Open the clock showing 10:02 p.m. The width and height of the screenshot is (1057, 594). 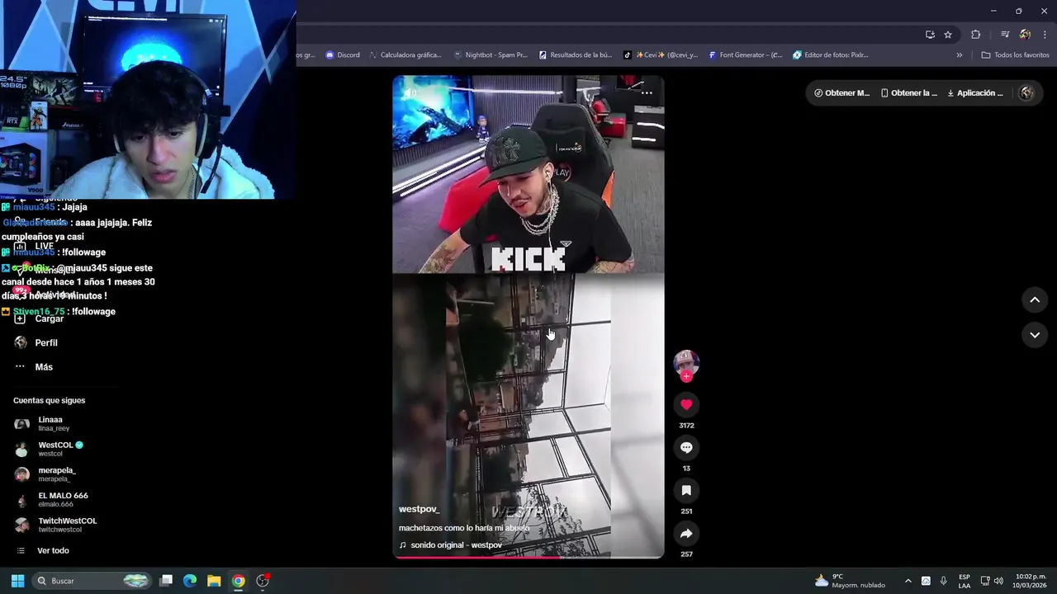pyautogui.click(x=1031, y=581)
